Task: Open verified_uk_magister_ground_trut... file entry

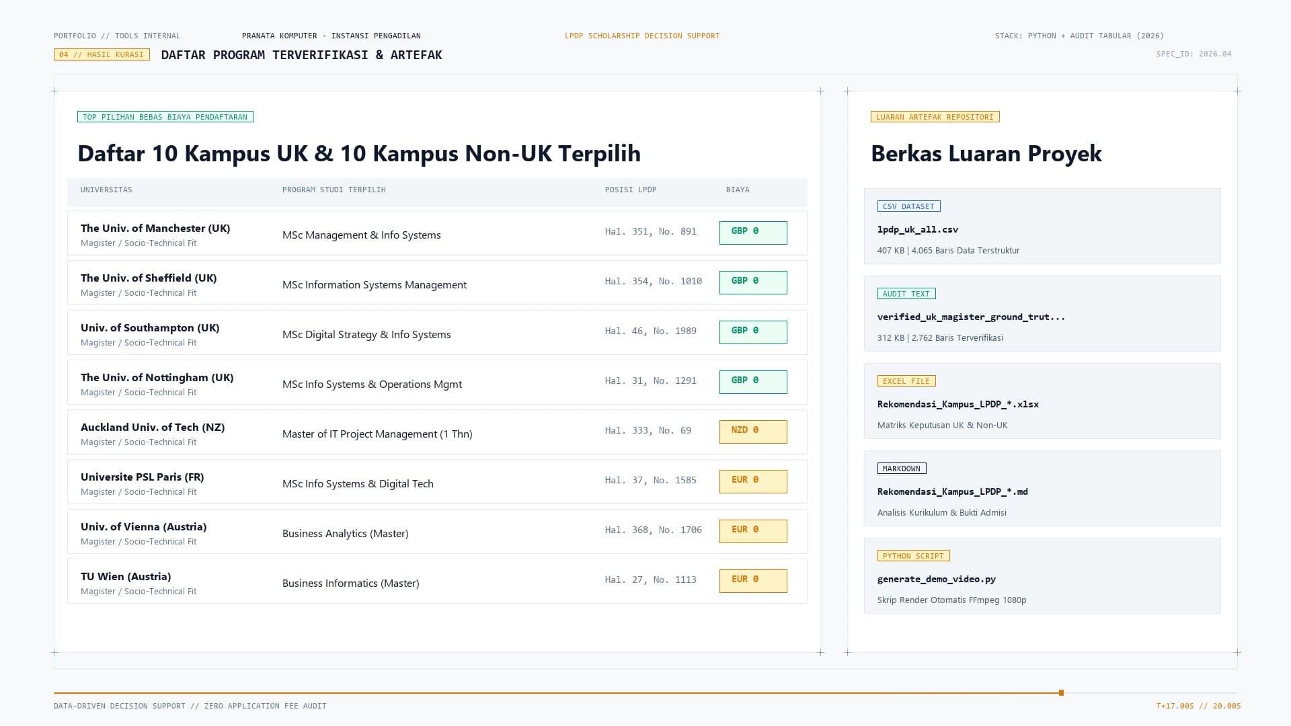Action: tap(1042, 314)
